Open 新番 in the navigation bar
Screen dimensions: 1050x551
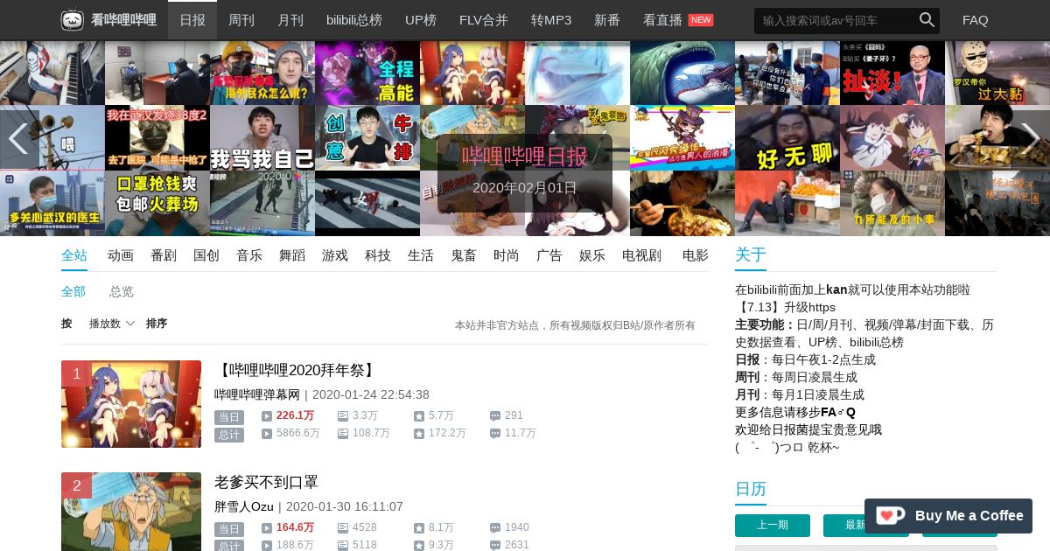(x=607, y=20)
